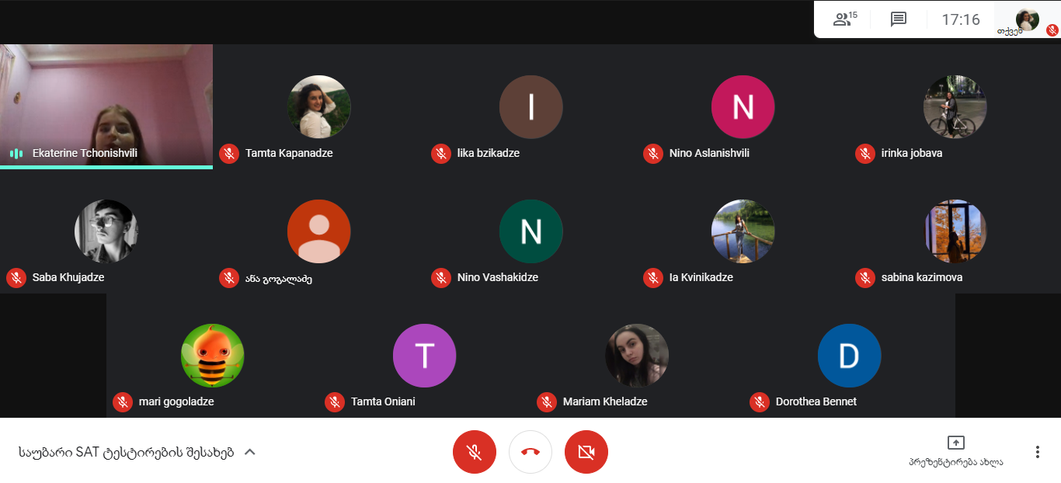Click the muted mic icon beside ანა გოგალაძე

point(229,278)
